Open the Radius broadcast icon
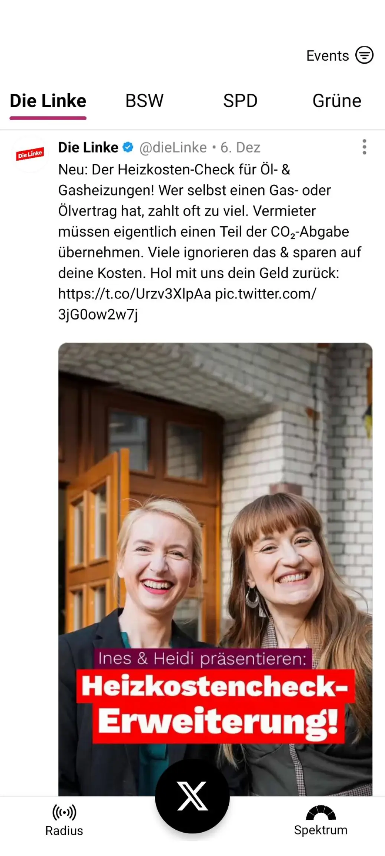Screen dimensions: 385x856 pos(64,813)
